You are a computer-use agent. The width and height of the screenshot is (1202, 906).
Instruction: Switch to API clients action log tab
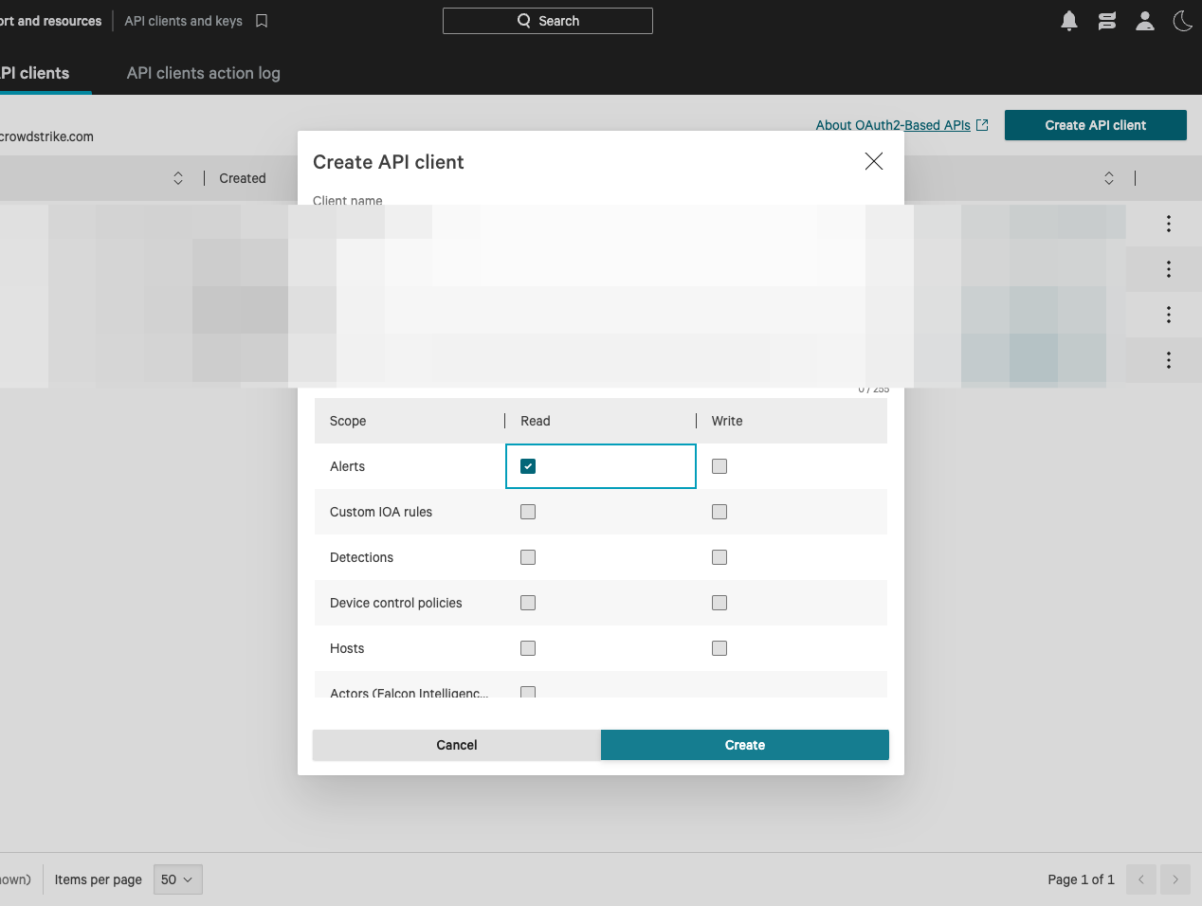(x=204, y=73)
